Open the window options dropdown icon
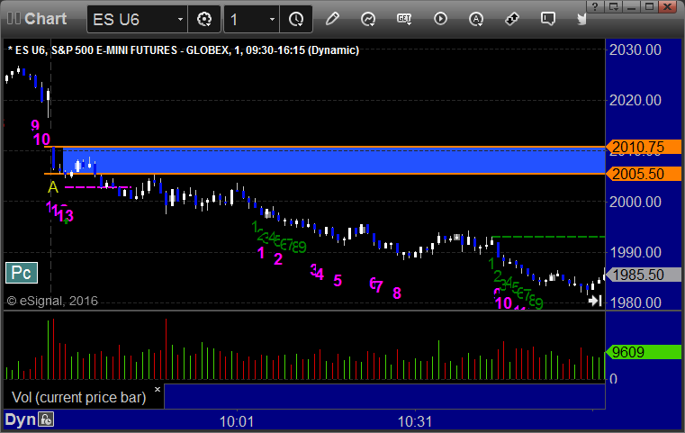Viewport: 685px width, 433px height. click(x=613, y=6)
